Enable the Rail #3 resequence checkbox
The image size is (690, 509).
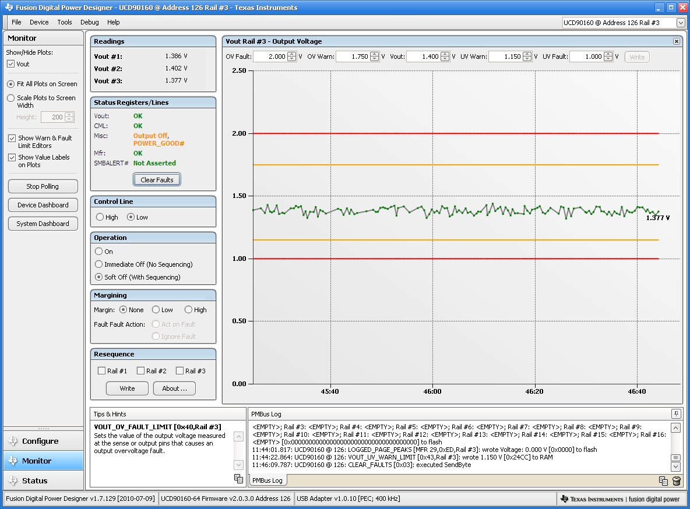click(178, 370)
